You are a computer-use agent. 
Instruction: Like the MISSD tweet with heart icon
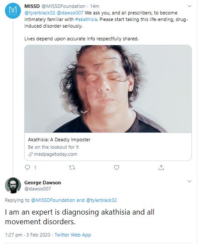click(x=117, y=168)
